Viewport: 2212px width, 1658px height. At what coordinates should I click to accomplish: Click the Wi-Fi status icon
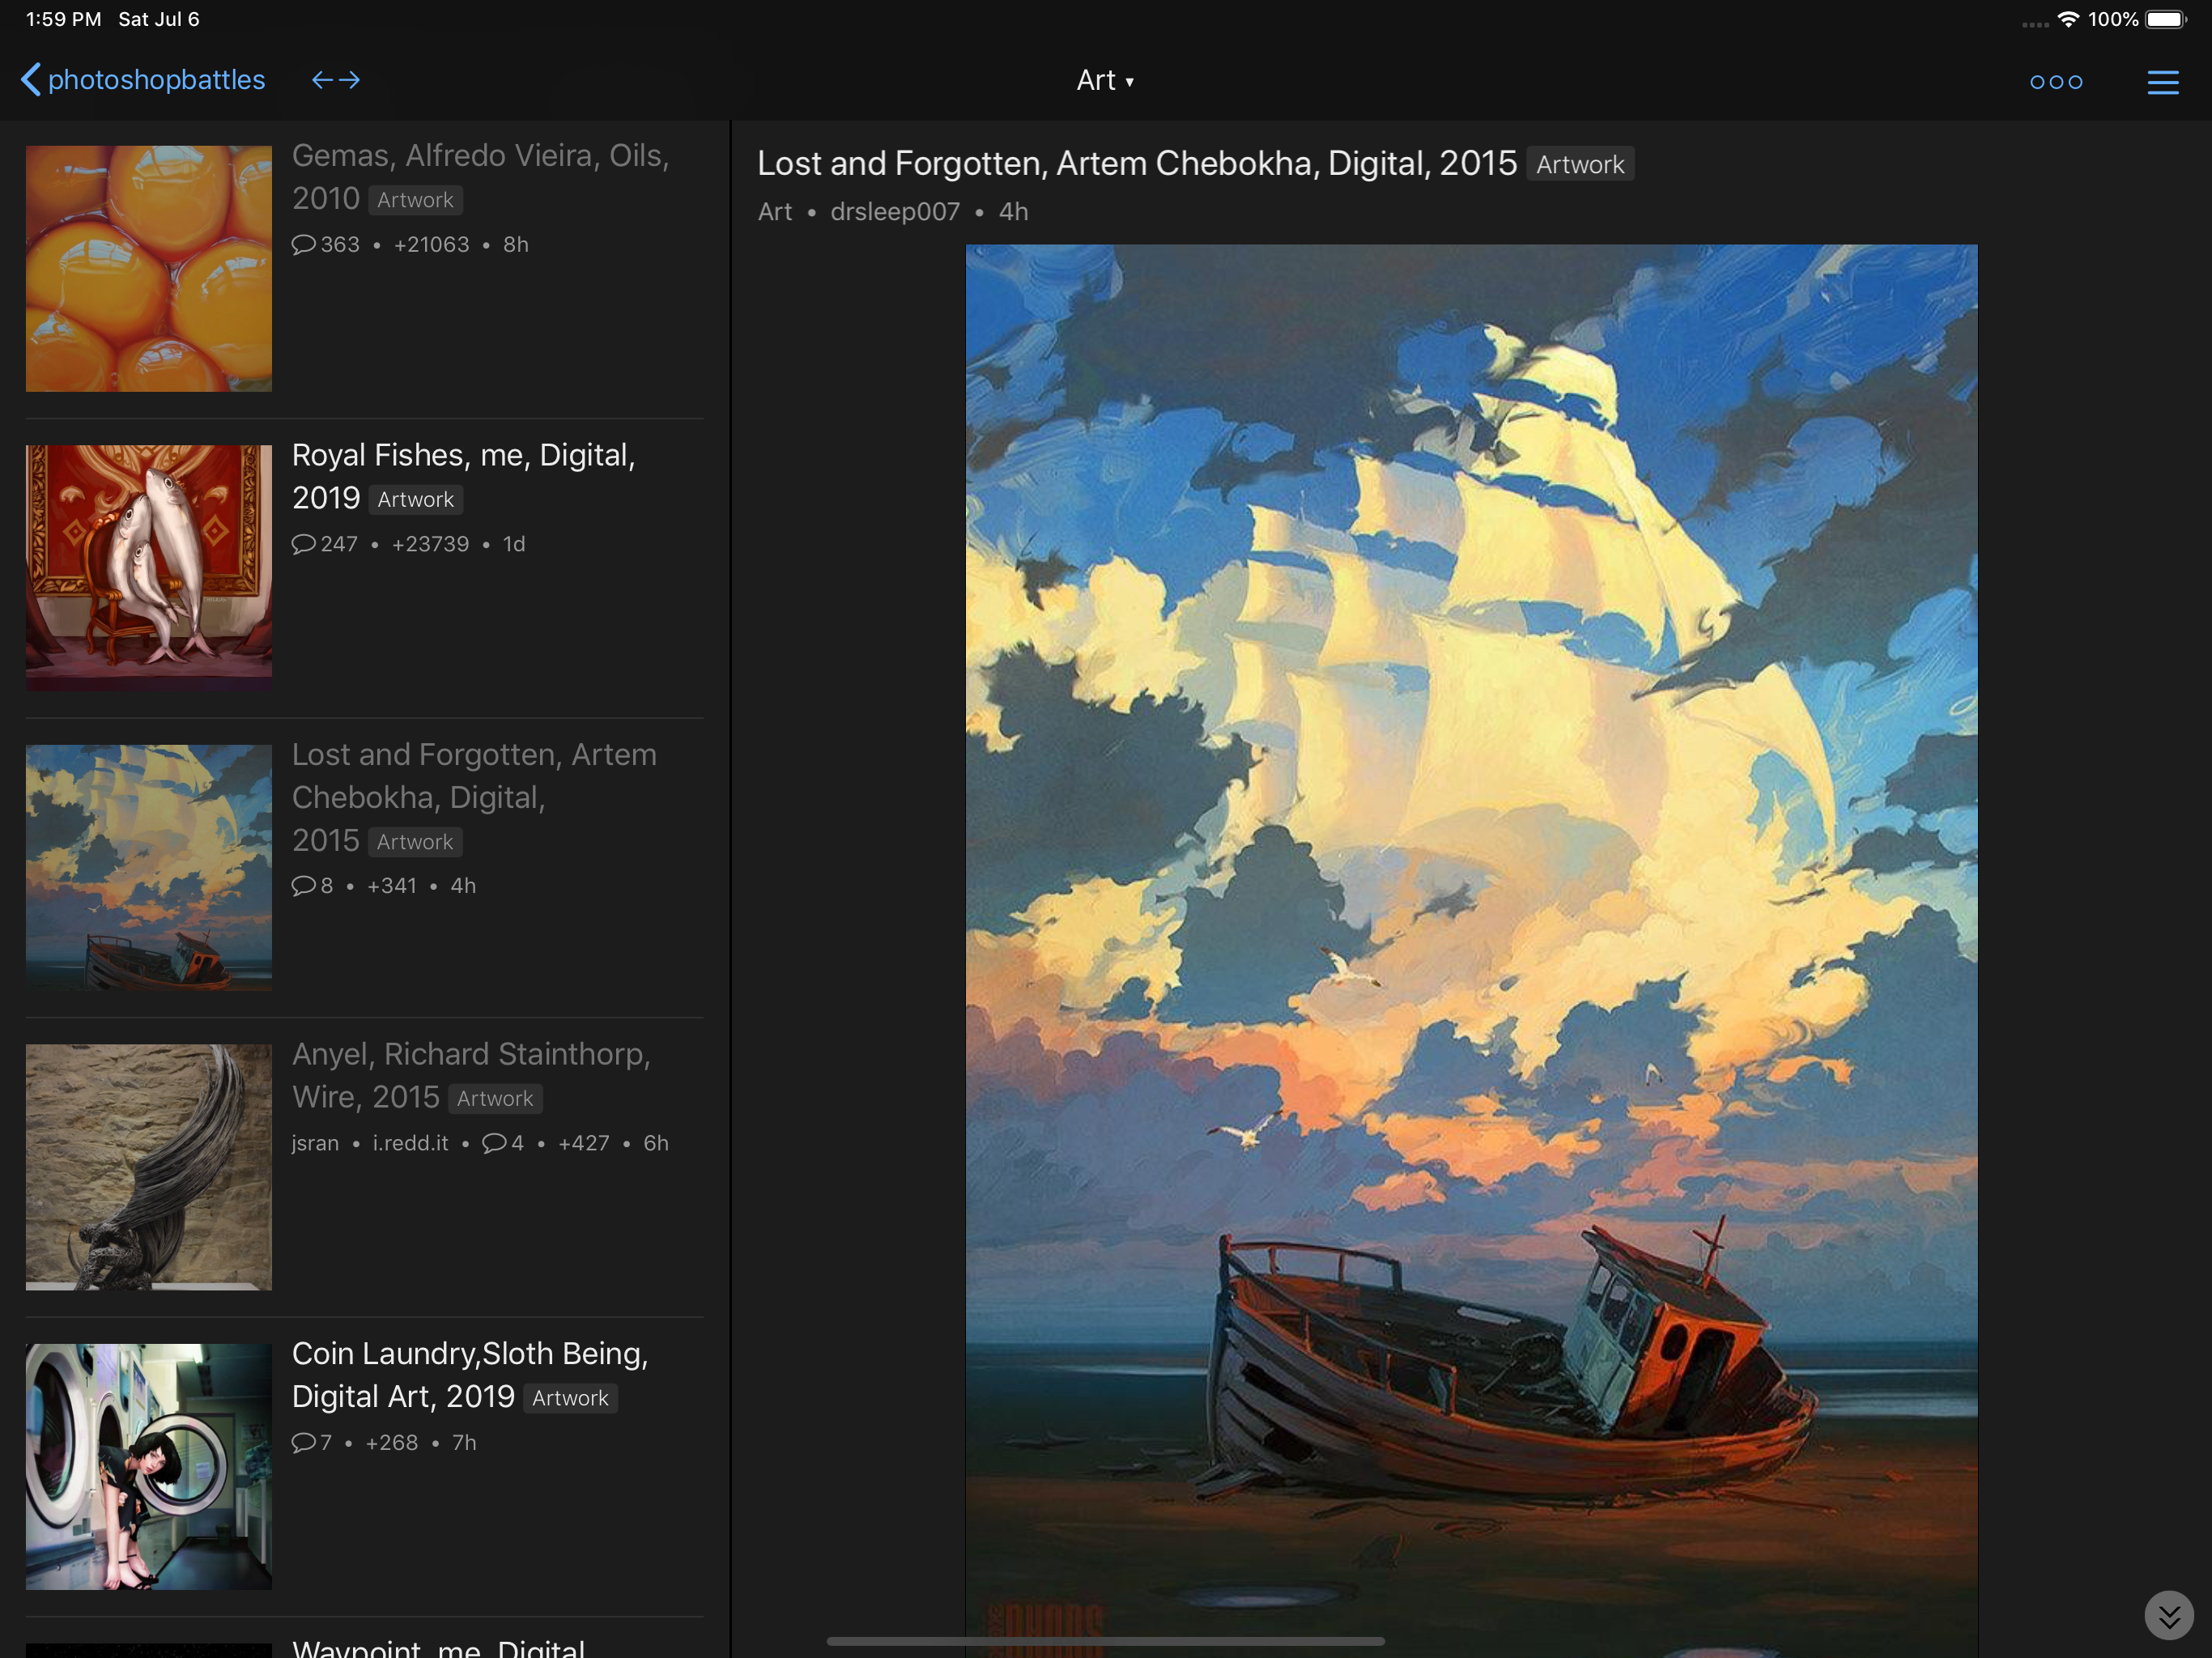[2068, 19]
